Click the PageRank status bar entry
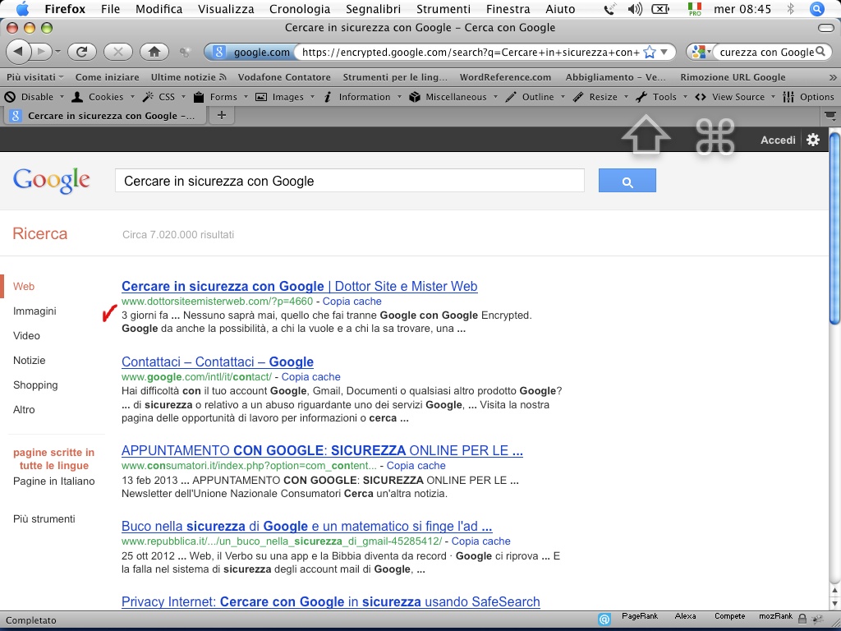 639,616
